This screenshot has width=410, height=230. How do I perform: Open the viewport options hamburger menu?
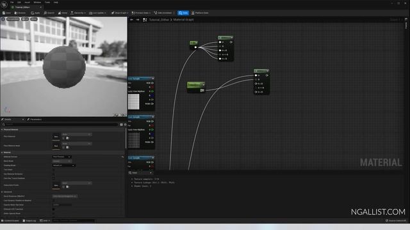click(x=3, y=19)
